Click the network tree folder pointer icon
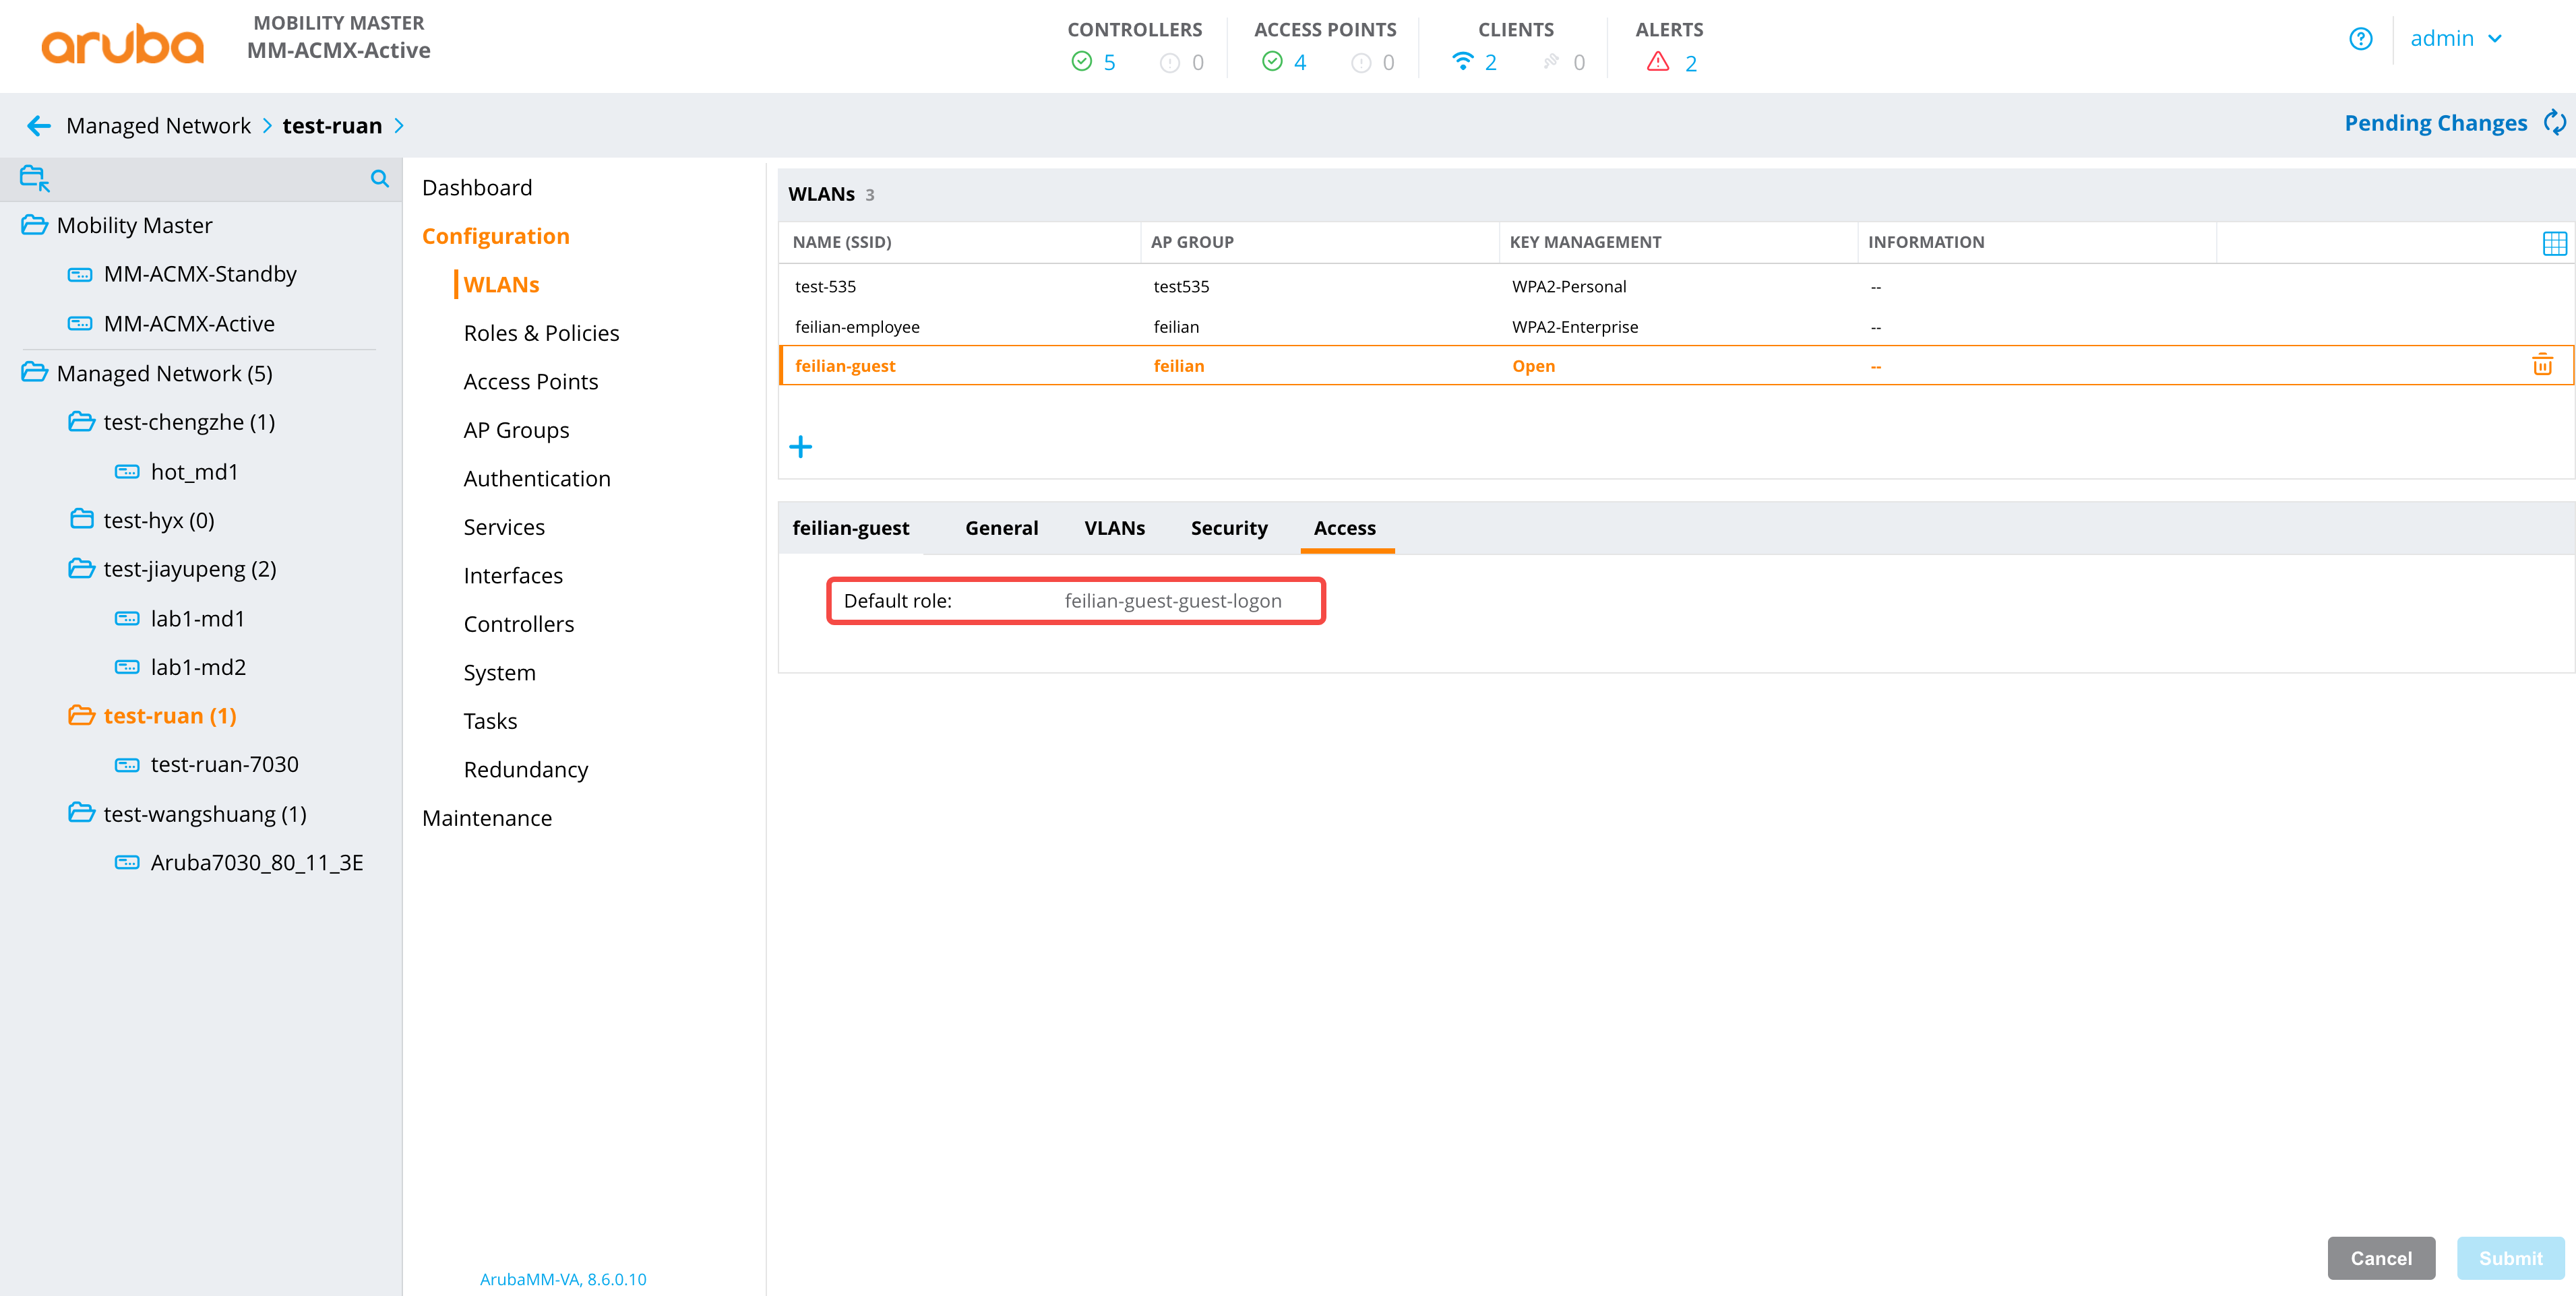Screen dimensions: 2576x1296 [x=35, y=179]
